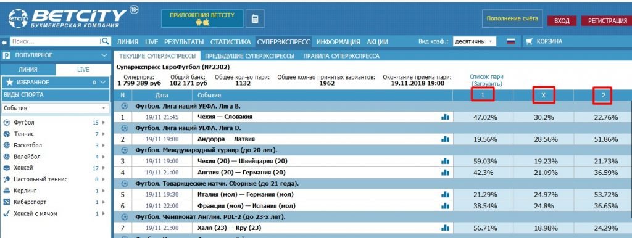Screen dimensions: 632x238
Task: Open statistics chart icon for Чехия — Словакия
Action: (x=445, y=117)
